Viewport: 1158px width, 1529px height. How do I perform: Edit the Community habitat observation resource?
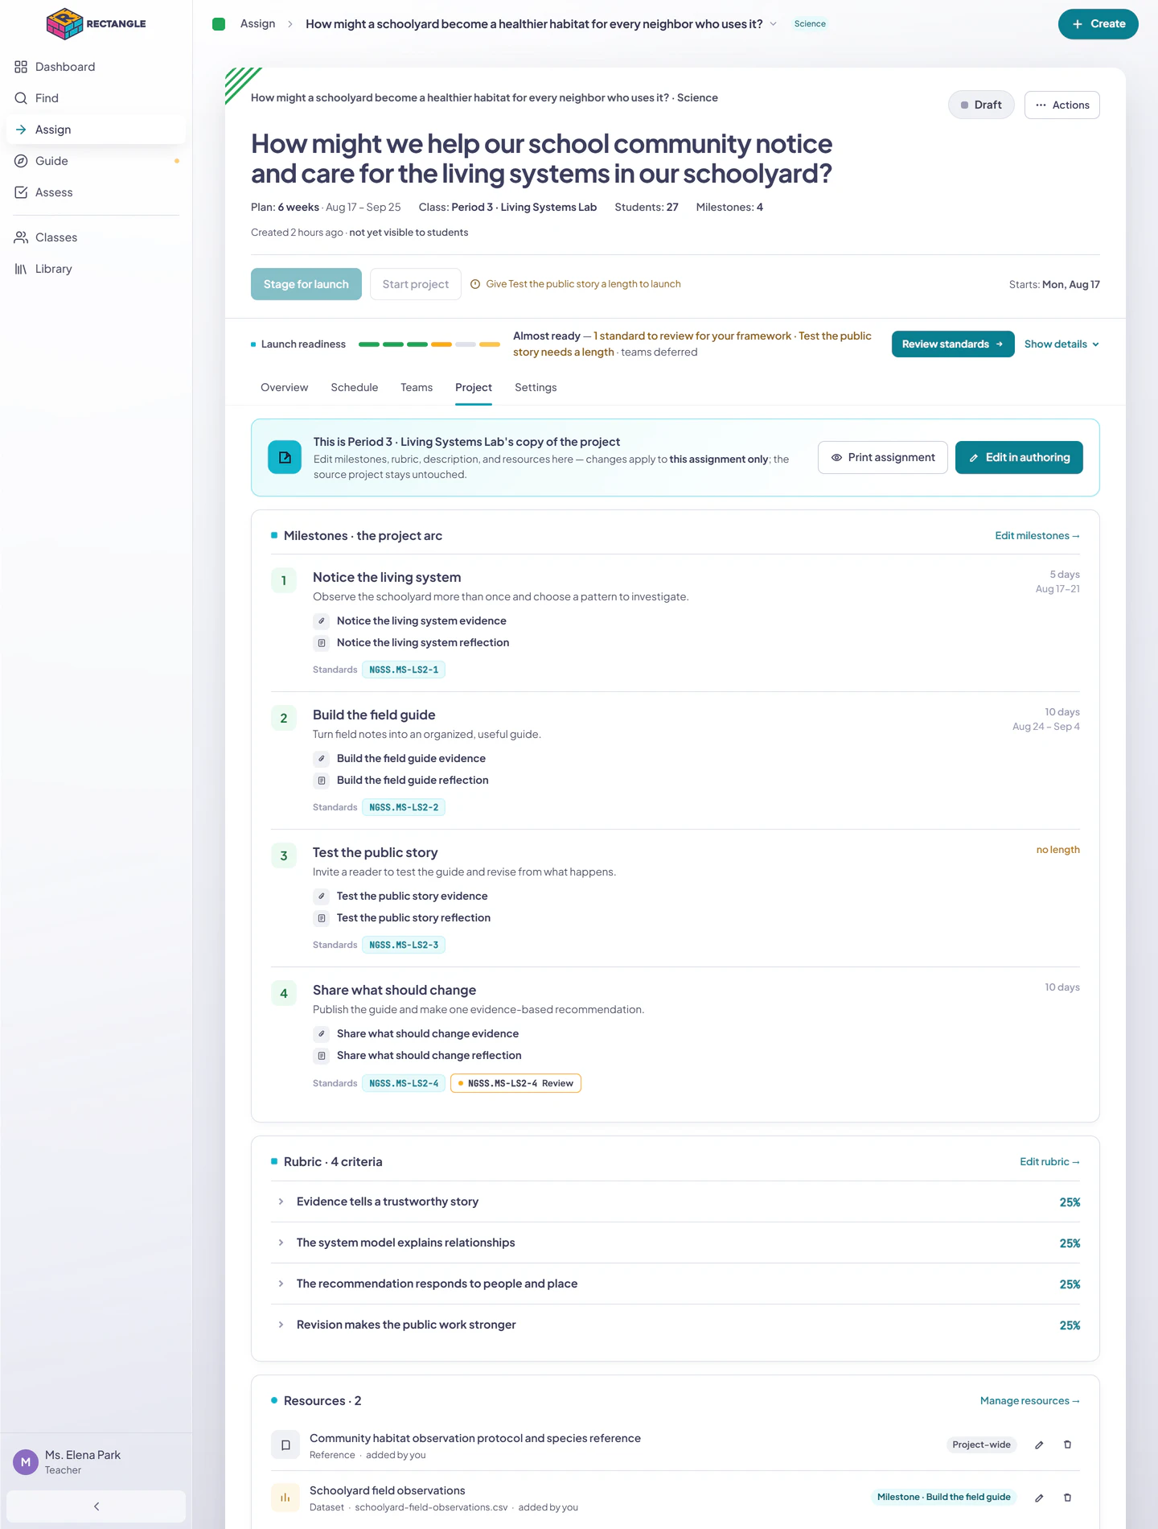point(1039,1445)
